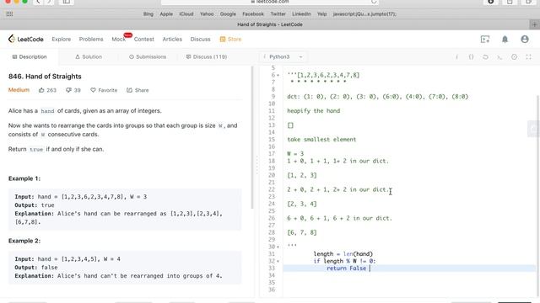This screenshot has width=540, height=303.
Task: Click the 'Example 2:' heading
Action: click(24, 241)
